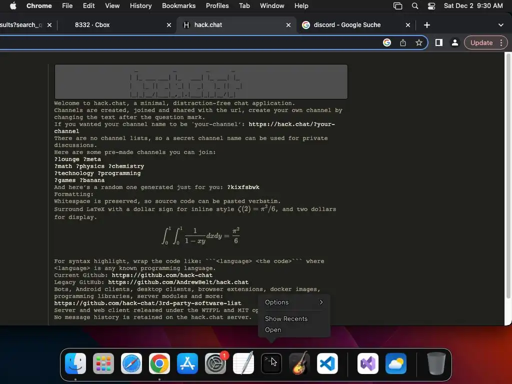The height and width of the screenshot is (384, 512).
Task: Open random channel ?kixfsbwk
Action: tap(243, 187)
